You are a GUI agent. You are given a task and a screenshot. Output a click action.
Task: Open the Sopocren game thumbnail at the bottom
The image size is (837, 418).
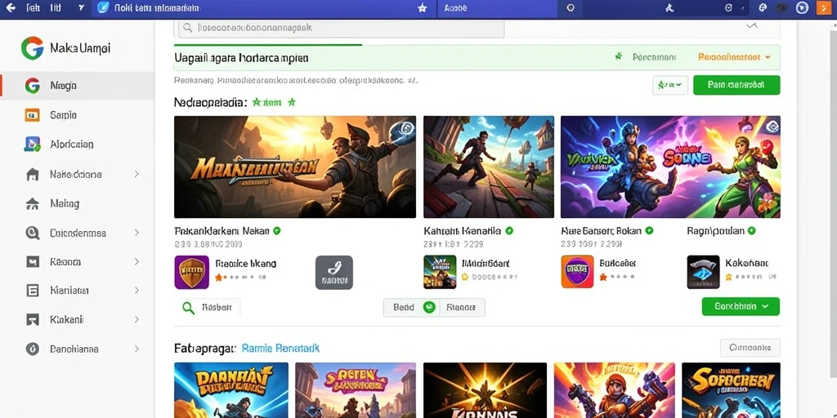731,389
